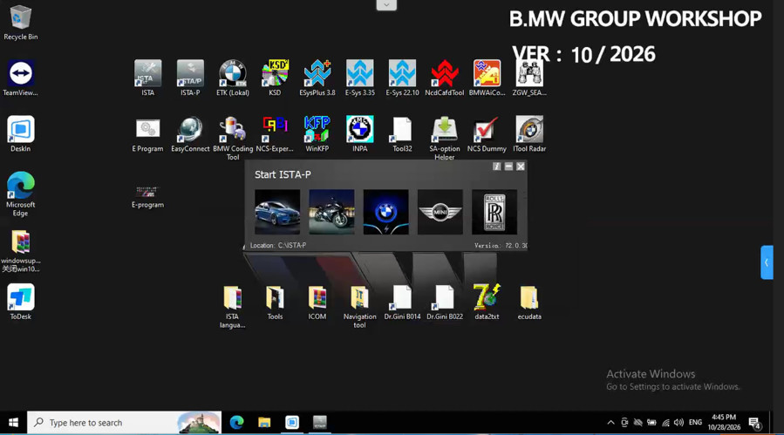The width and height of the screenshot is (784, 435).
Task: Select the ISTA desktop shortcut
Action: pyautogui.click(x=147, y=73)
